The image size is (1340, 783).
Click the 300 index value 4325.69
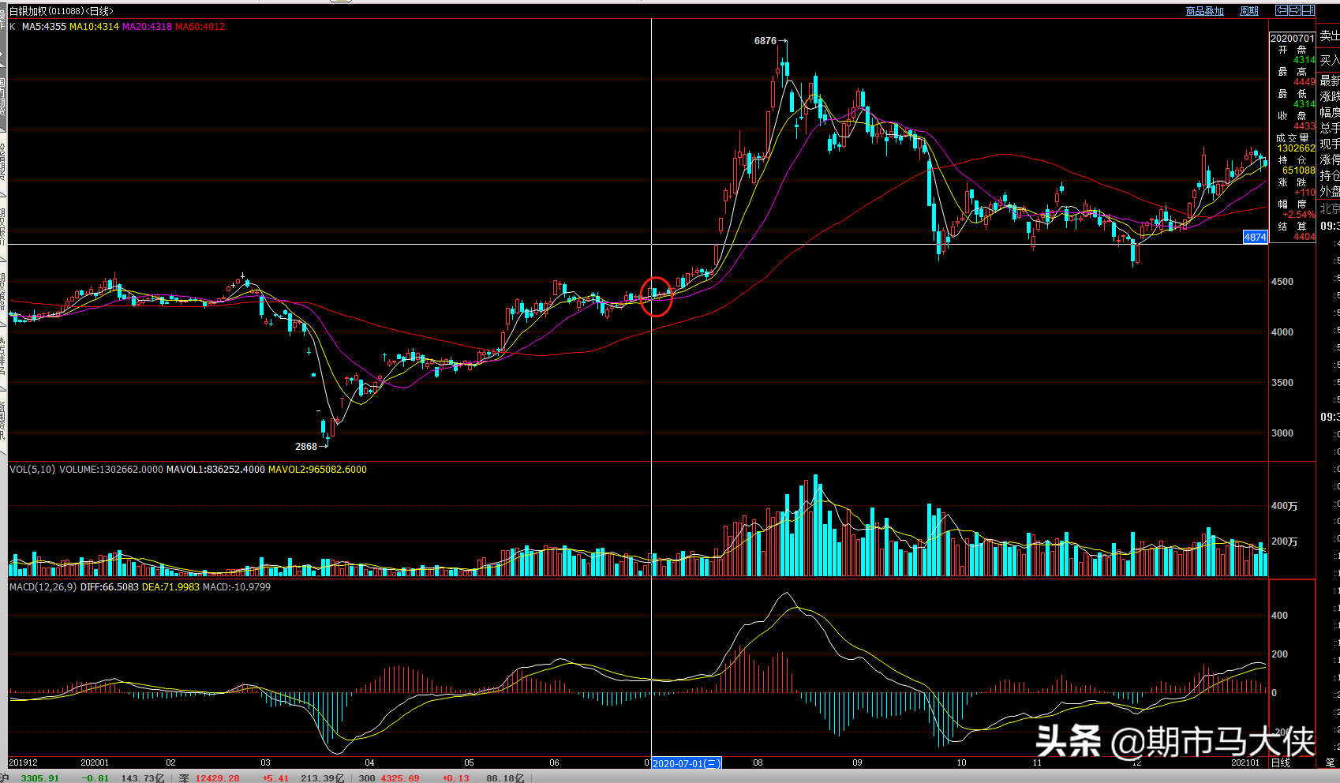tap(400, 778)
